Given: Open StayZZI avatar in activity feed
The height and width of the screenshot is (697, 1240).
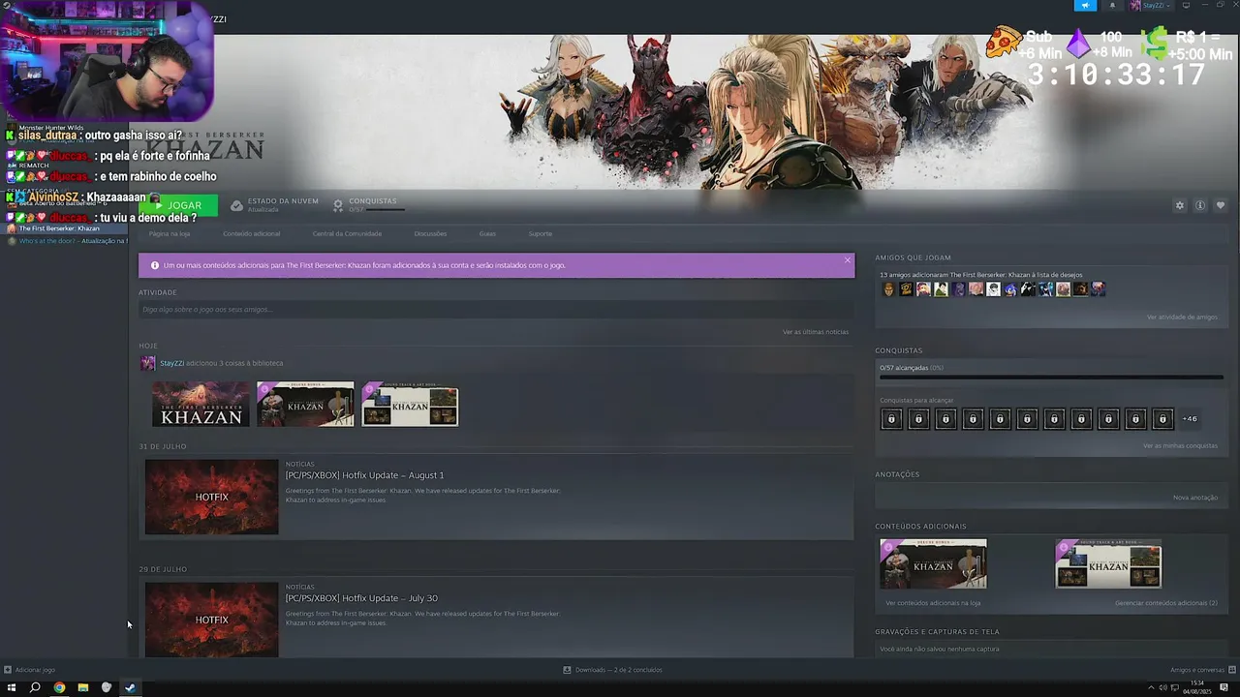Looking at the screenshot, I should click(147, 363).
